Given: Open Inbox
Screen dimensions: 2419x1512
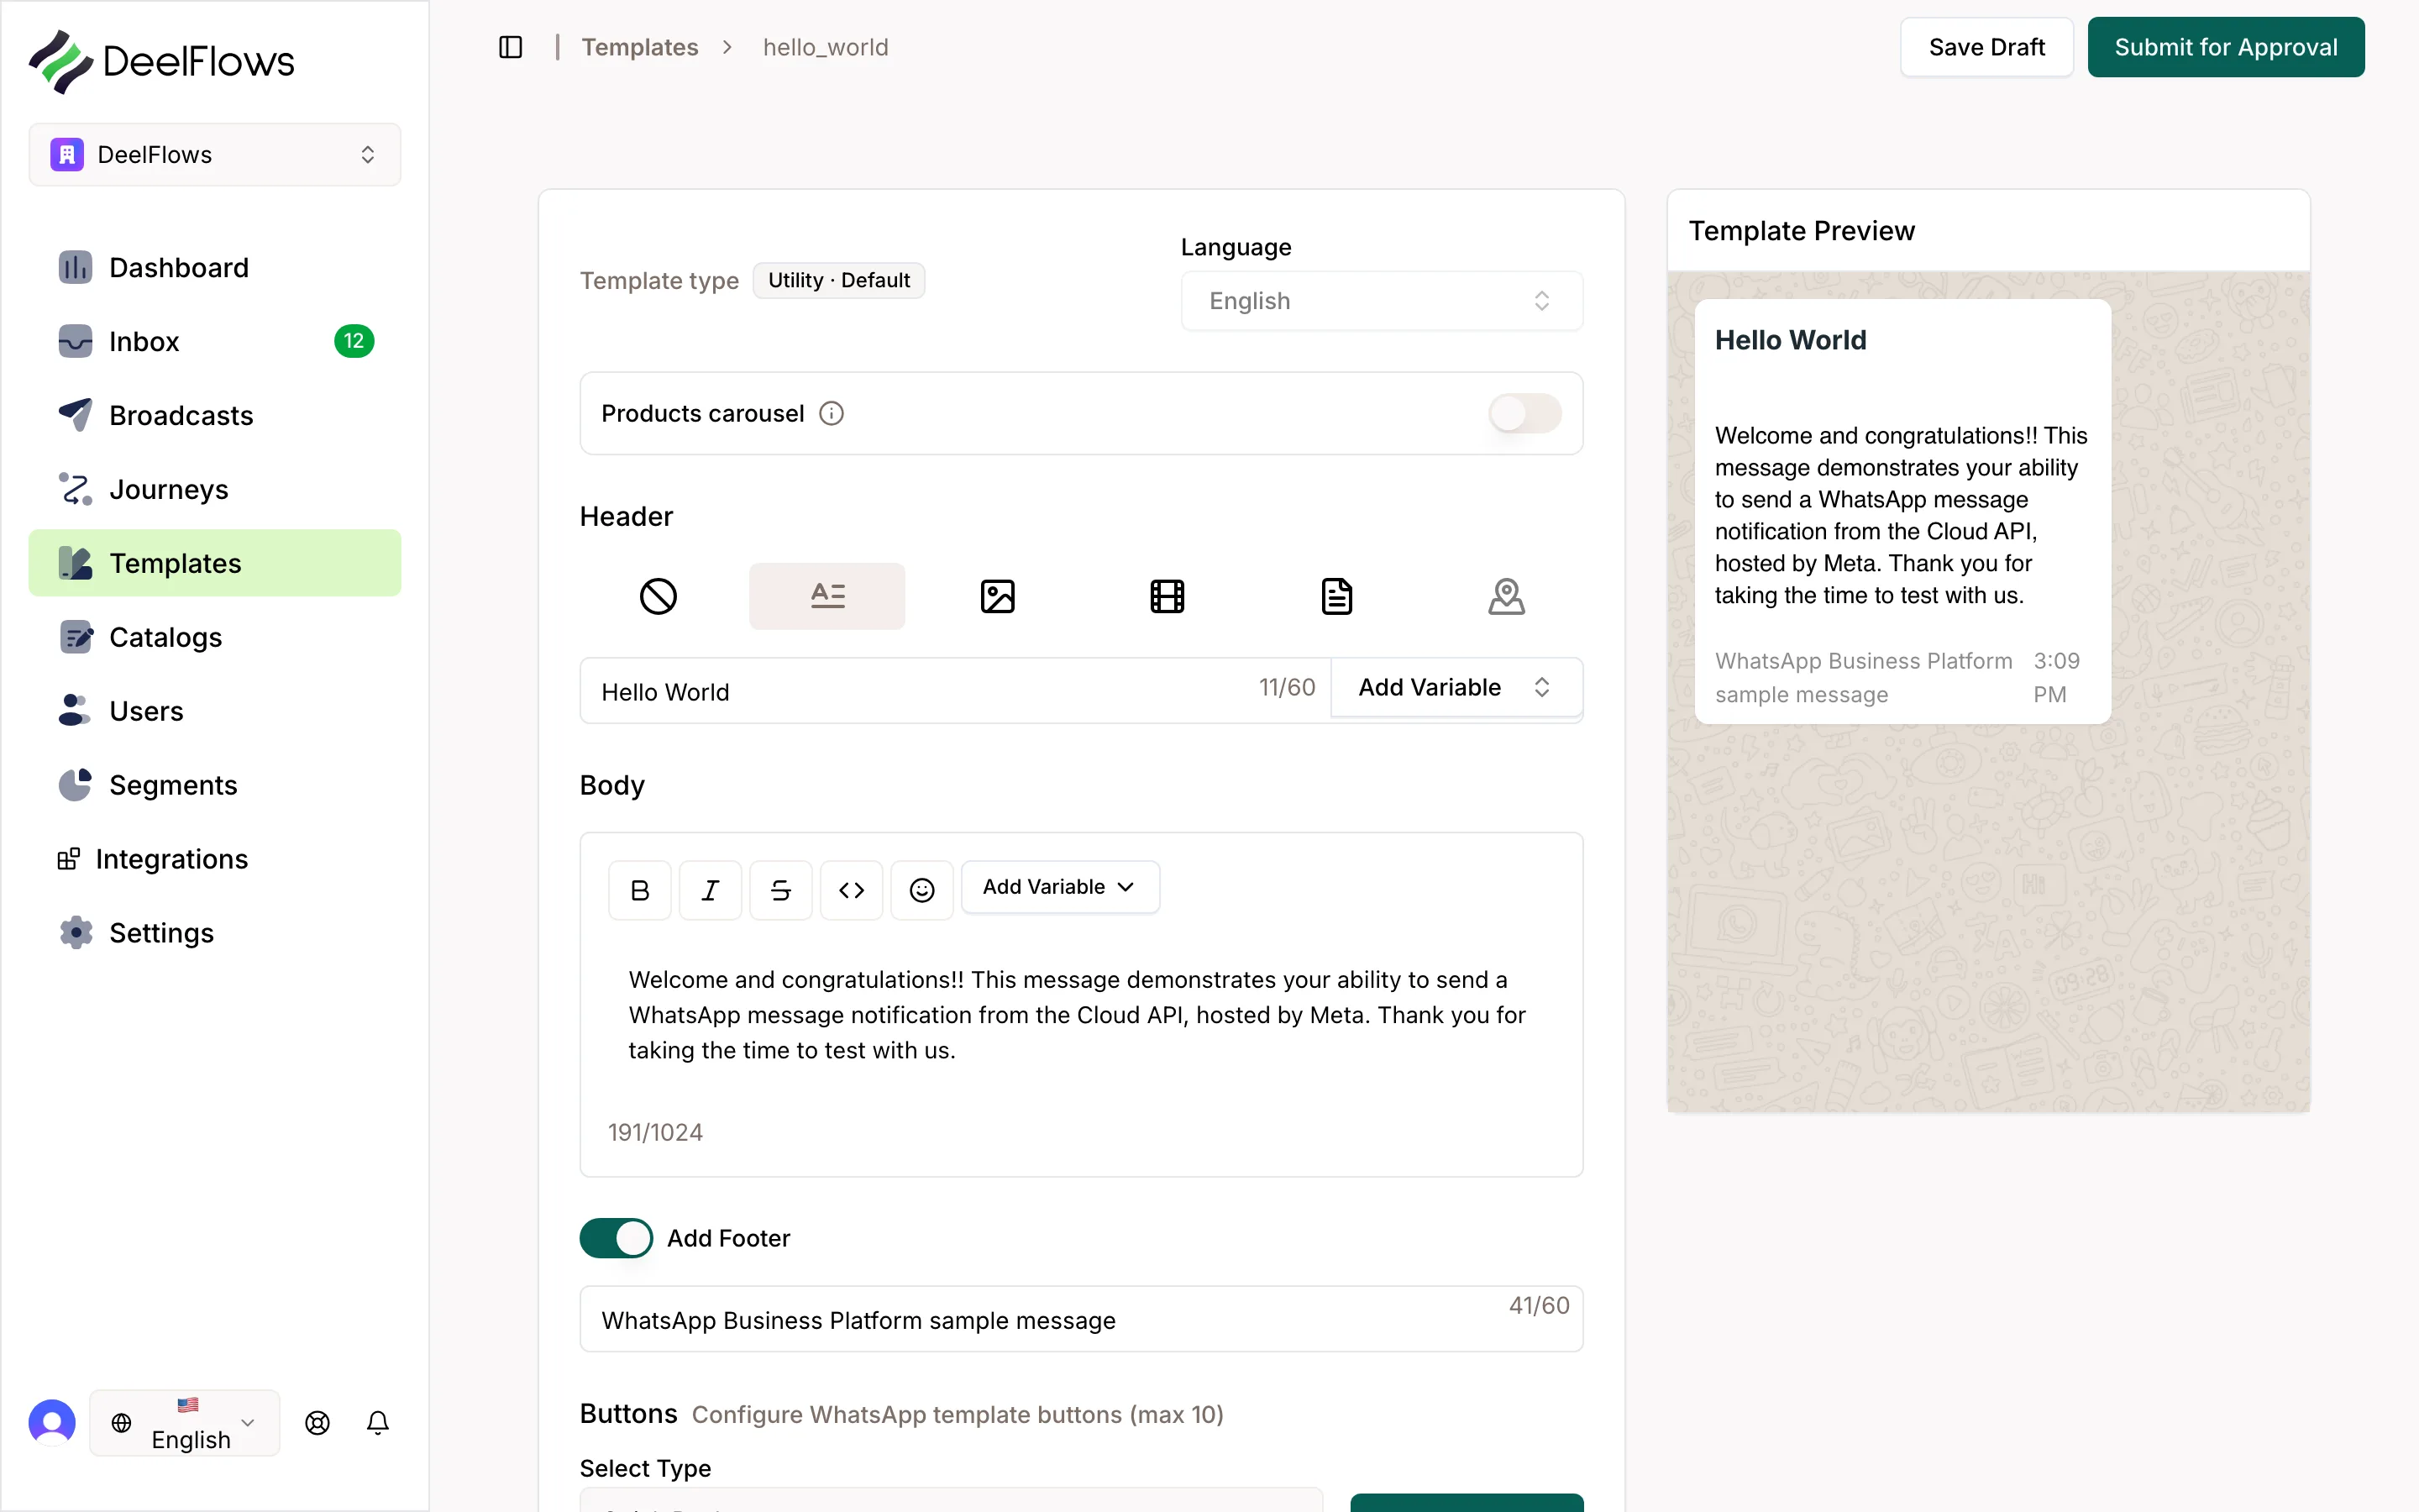Looking at the screenshot, I should (215, 341).
